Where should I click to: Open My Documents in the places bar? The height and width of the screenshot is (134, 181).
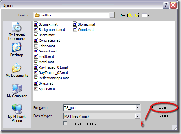coord(17,70)
